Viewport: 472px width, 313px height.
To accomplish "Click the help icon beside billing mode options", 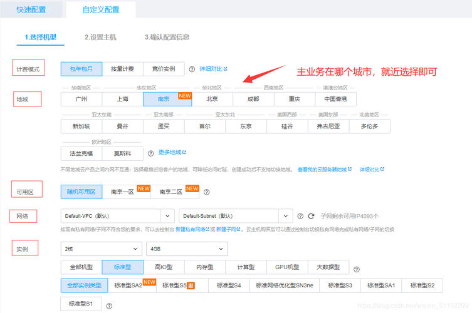I will click(x=192, y=69).
